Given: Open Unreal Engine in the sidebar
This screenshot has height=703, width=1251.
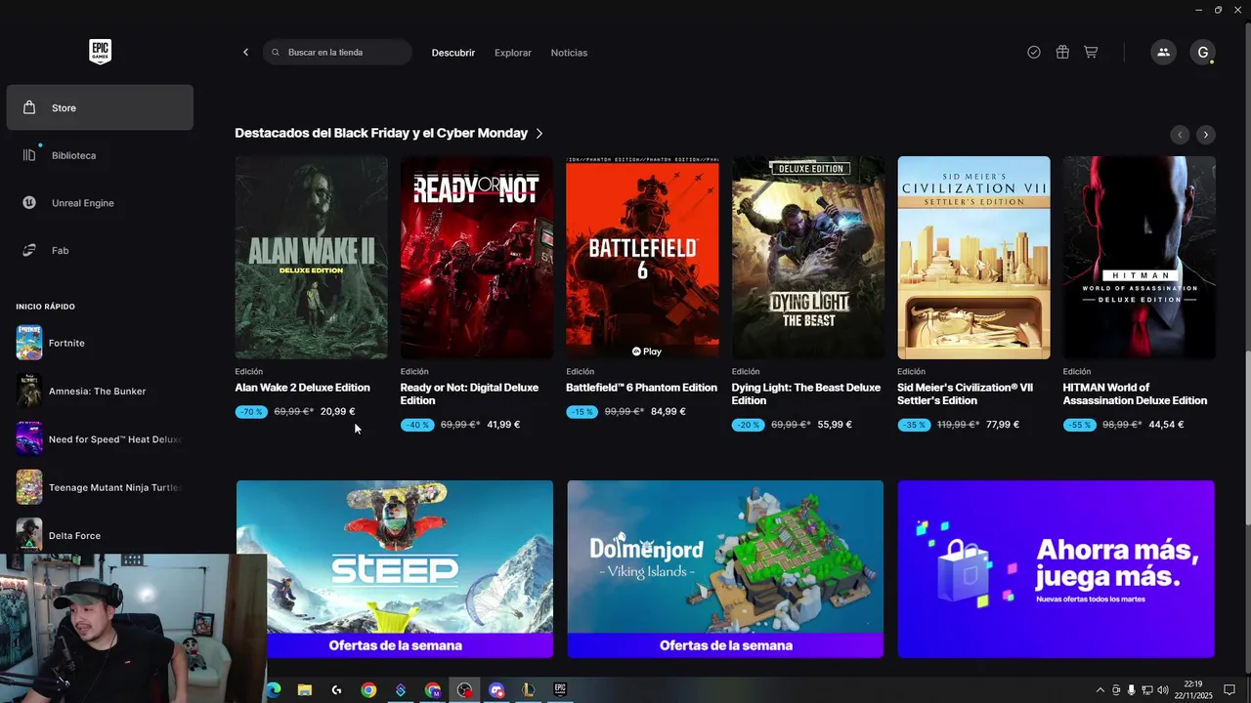Looking at the screenshot, I should pos(100,203).
